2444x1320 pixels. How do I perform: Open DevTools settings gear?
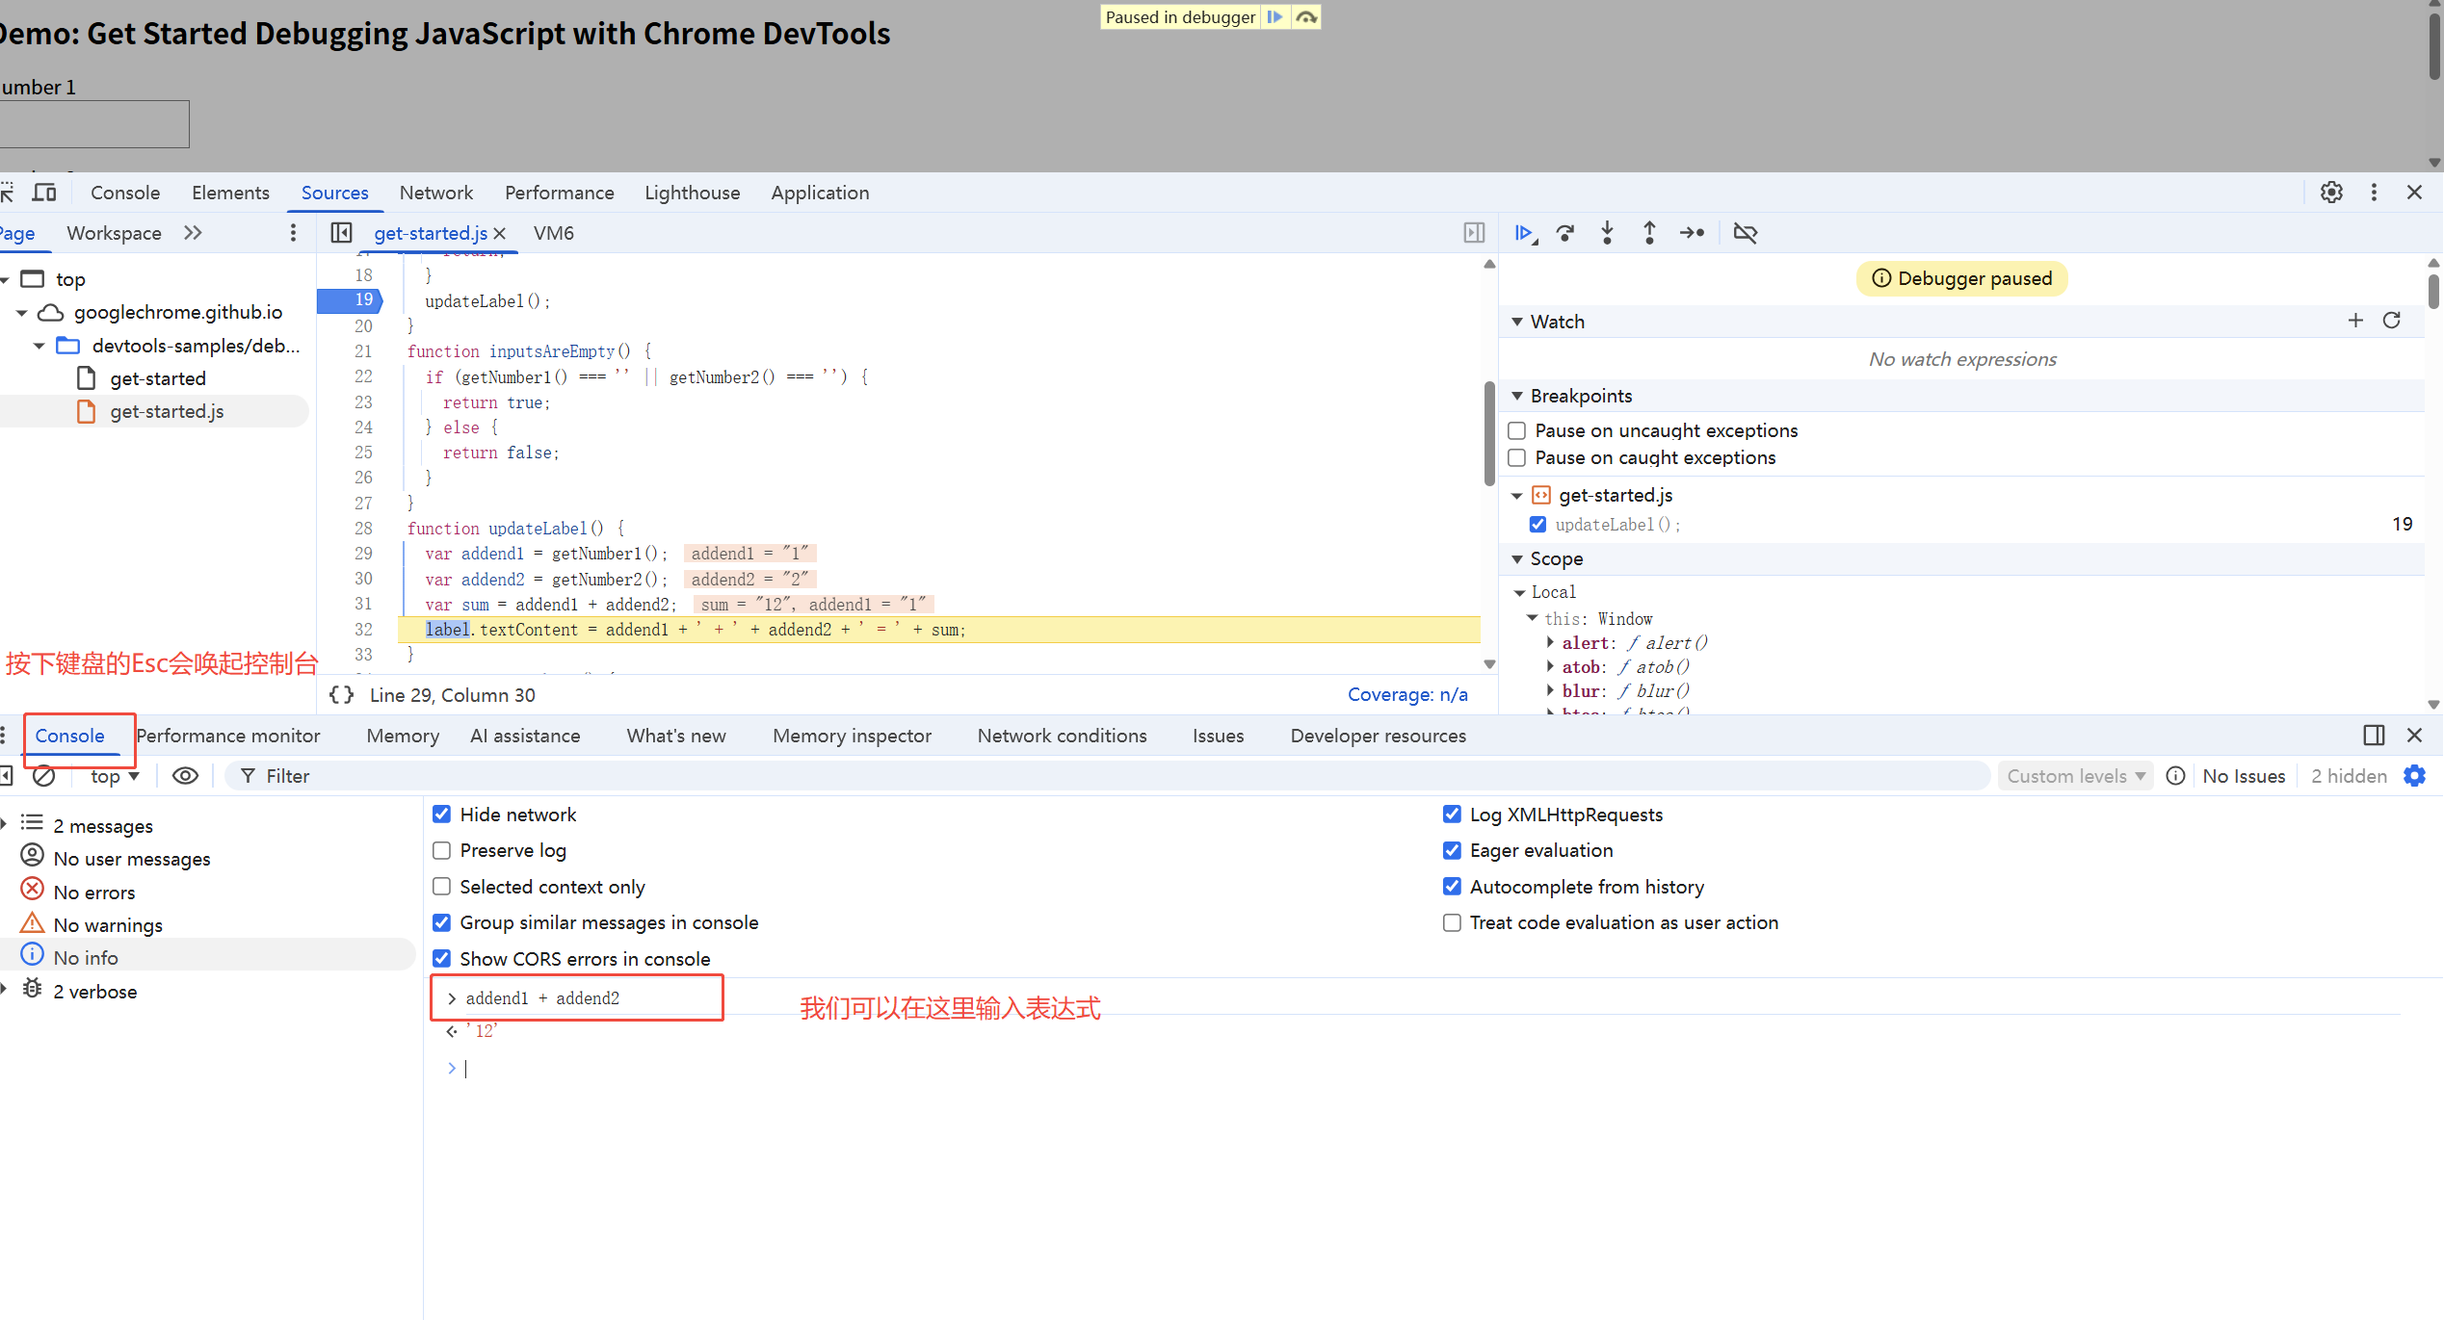[2331, 193]
